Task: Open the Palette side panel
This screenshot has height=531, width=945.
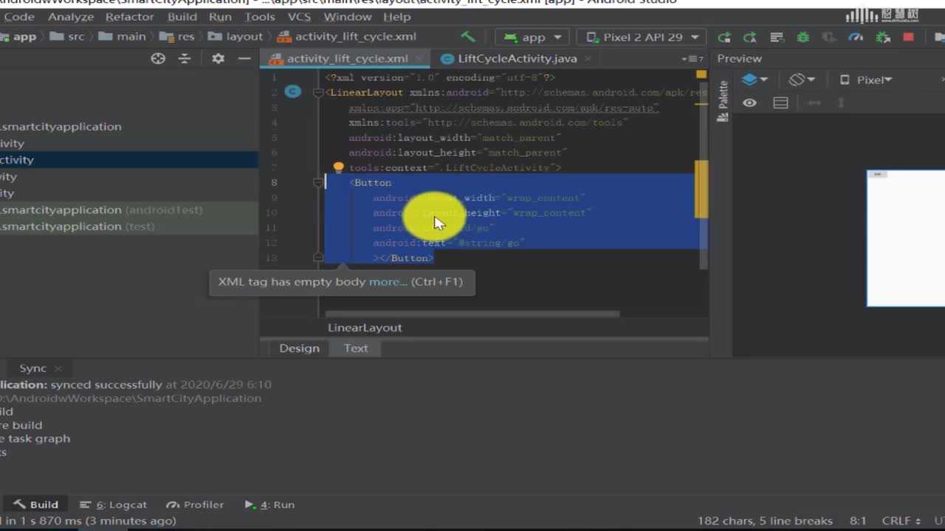Action: pos(723,101)
